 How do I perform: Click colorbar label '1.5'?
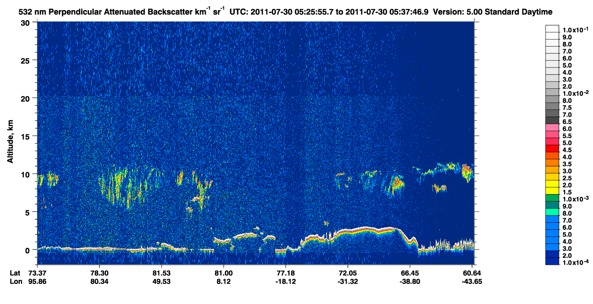pyautogui.click(x=567, y=192)
